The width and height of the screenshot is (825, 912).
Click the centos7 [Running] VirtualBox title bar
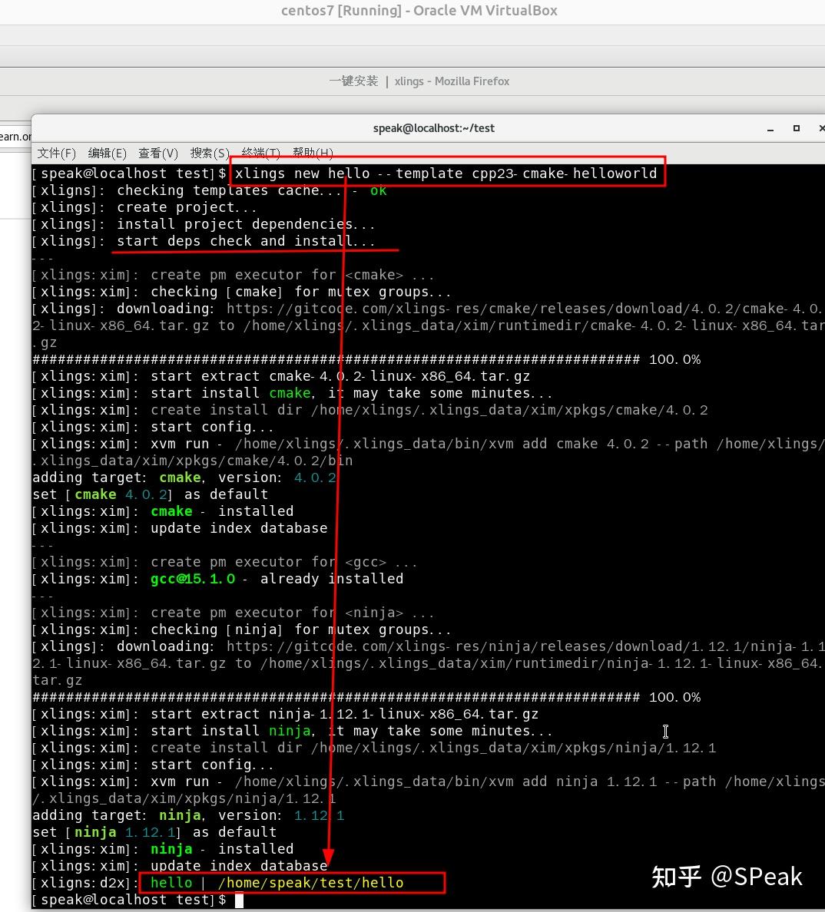pyautogui.click(x=419, y=11)
